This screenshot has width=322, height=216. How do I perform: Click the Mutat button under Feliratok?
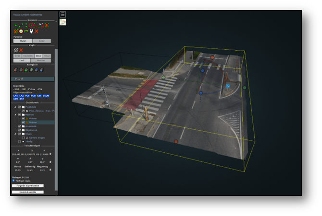click(x=22, y=41)
